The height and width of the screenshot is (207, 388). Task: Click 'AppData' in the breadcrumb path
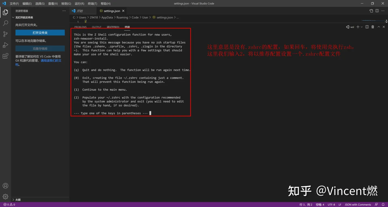pos(107,17)
